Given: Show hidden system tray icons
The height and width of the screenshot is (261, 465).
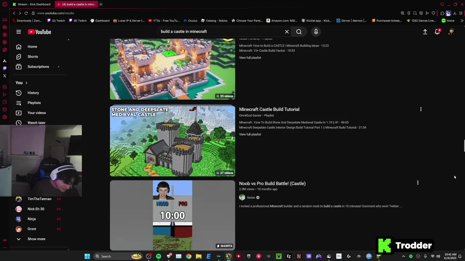Looking at the screenshot, I should 403,256.
